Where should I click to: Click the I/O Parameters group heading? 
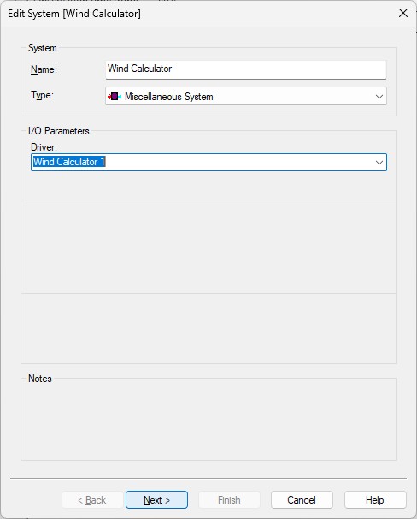pos(58,131)
